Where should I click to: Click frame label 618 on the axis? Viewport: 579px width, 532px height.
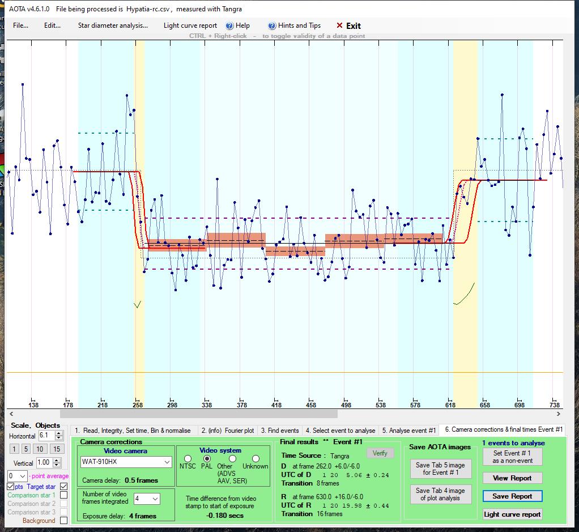click(450, 405)
